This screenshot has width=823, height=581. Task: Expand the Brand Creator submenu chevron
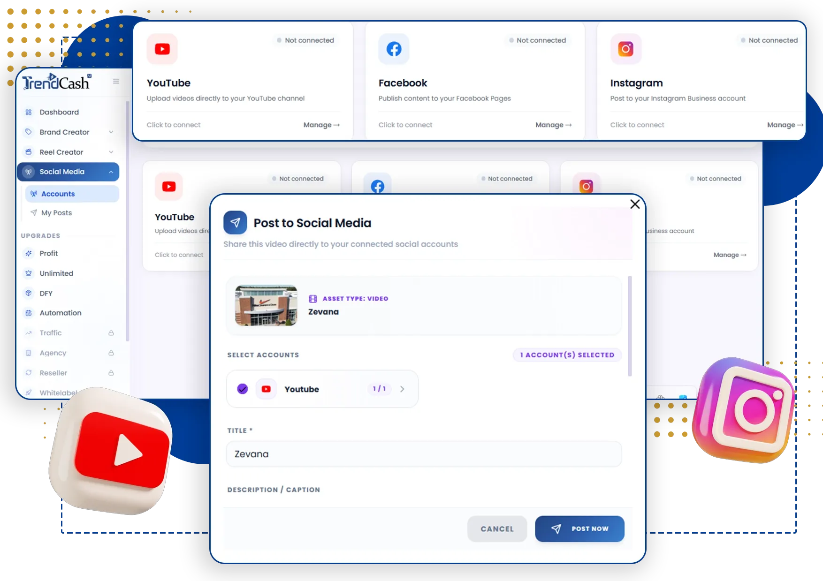click(111, 132)
